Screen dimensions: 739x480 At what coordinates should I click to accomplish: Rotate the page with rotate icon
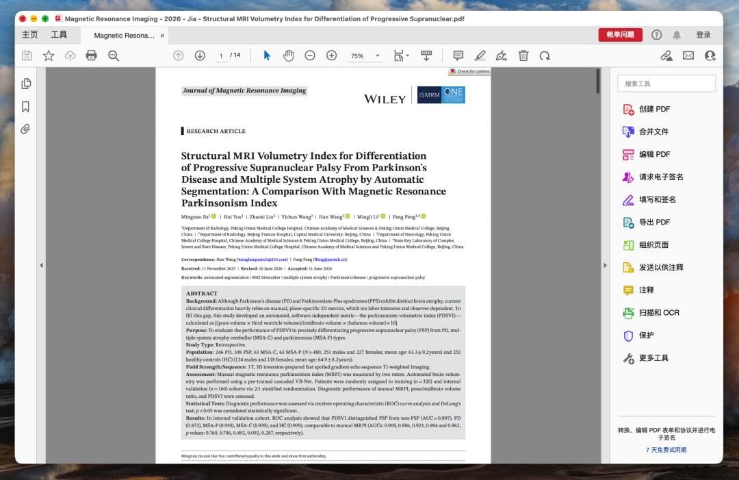tap(545, 55)
